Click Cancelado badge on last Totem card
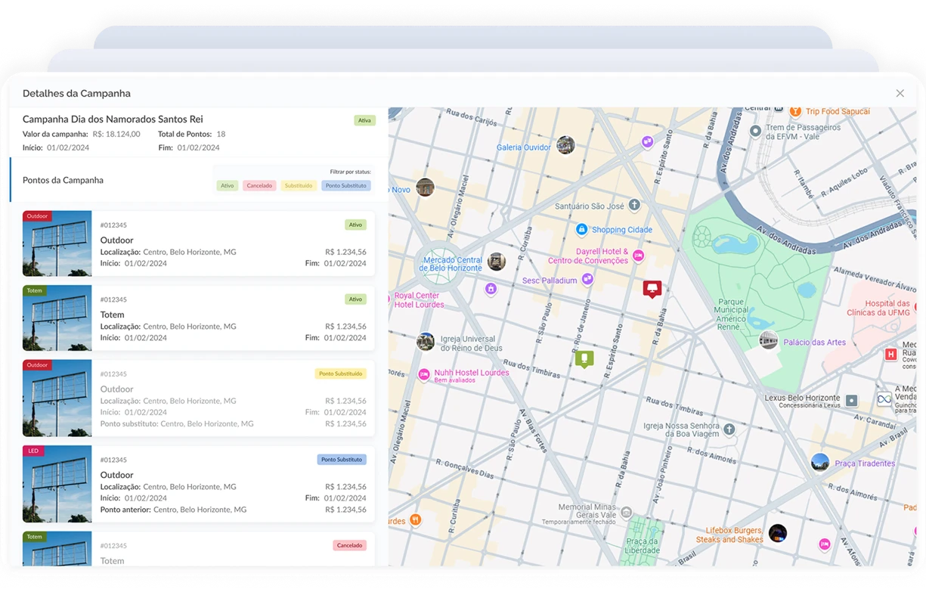This screenshot has height=589, width=926. coord(350,545)
